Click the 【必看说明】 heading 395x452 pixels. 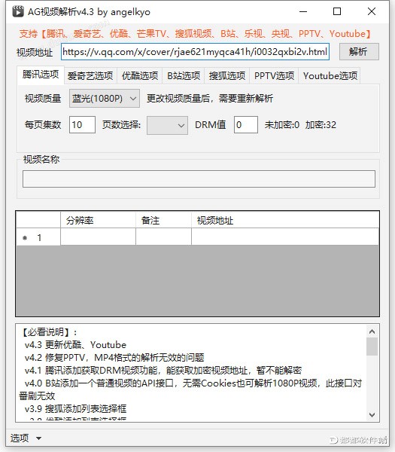[x=47, y=332]
